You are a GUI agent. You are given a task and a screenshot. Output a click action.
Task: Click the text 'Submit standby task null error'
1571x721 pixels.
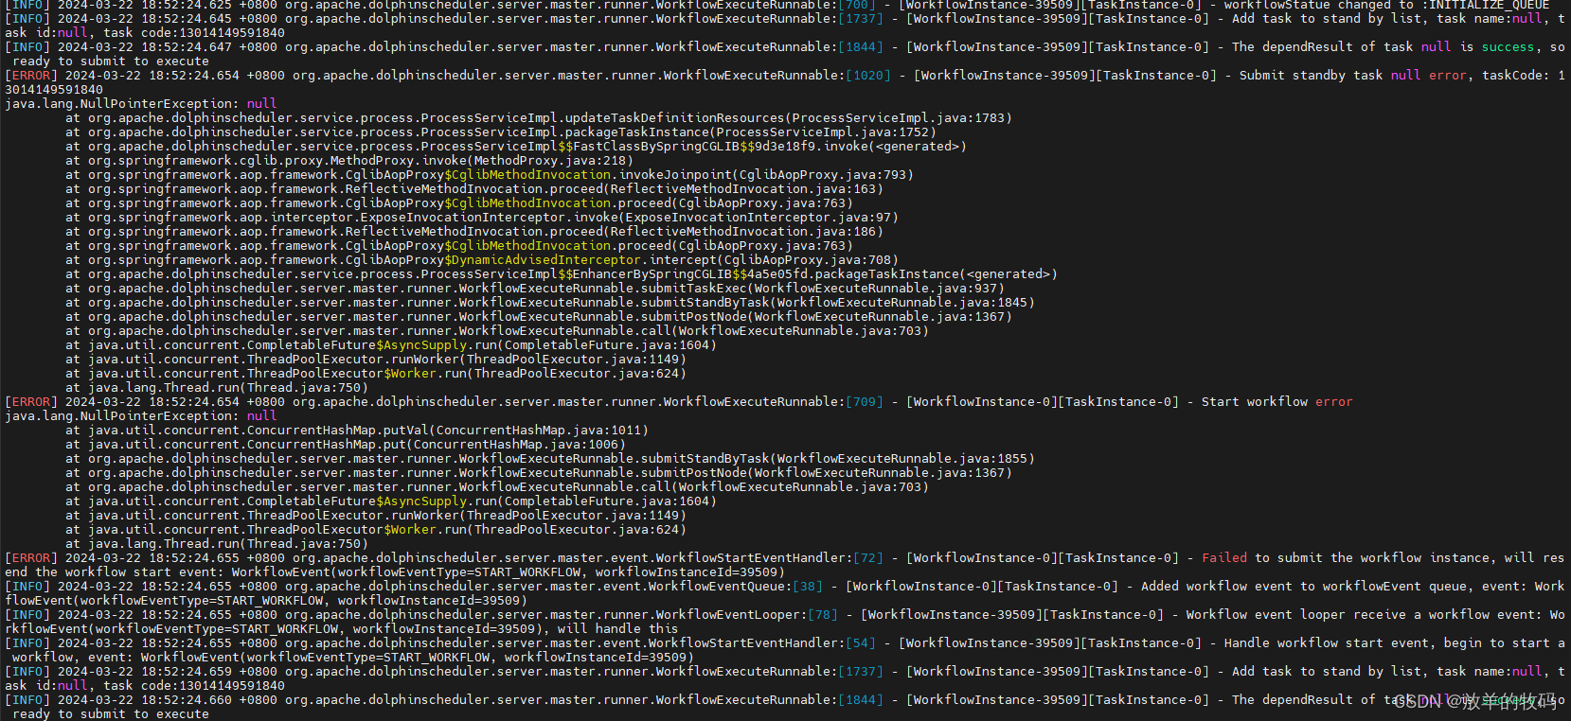pyautogui.click(x=1353, y=75)
